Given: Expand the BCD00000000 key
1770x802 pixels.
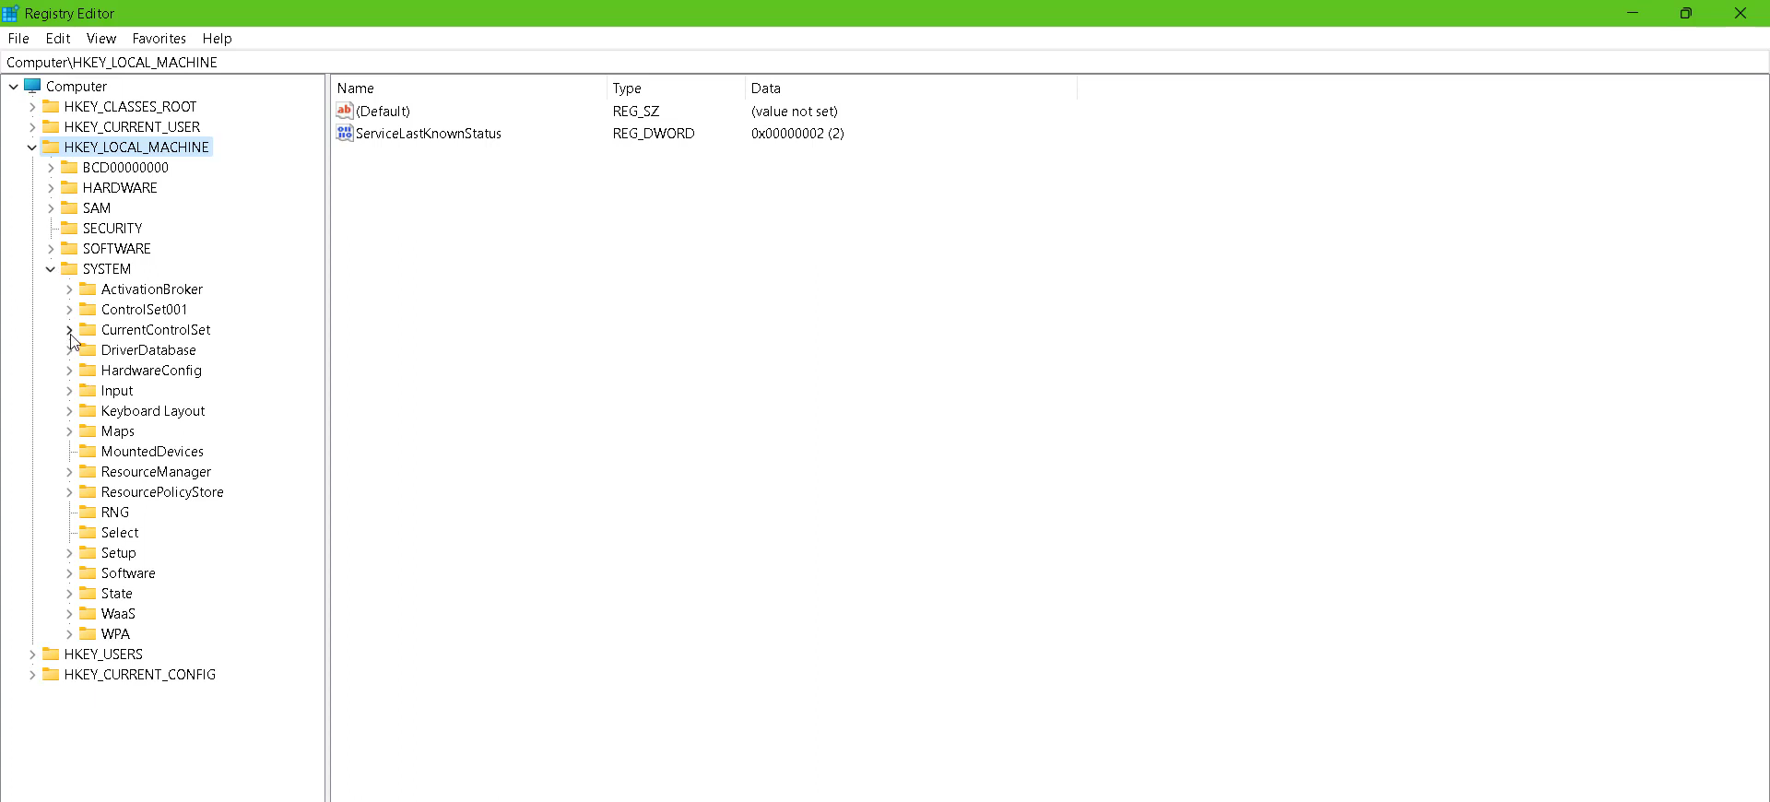Looking at the screenshot, I should (x=51, y=168).
